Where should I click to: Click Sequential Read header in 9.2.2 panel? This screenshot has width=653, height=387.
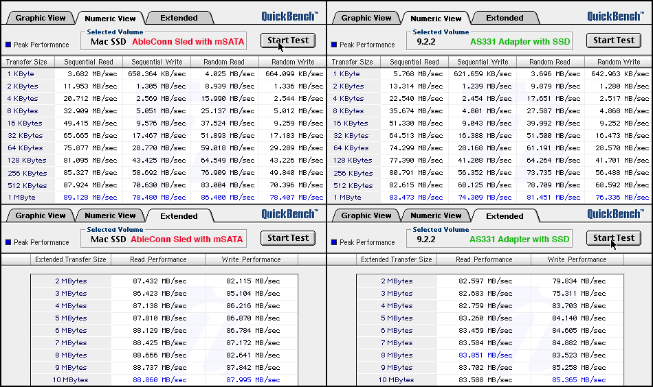414,62
